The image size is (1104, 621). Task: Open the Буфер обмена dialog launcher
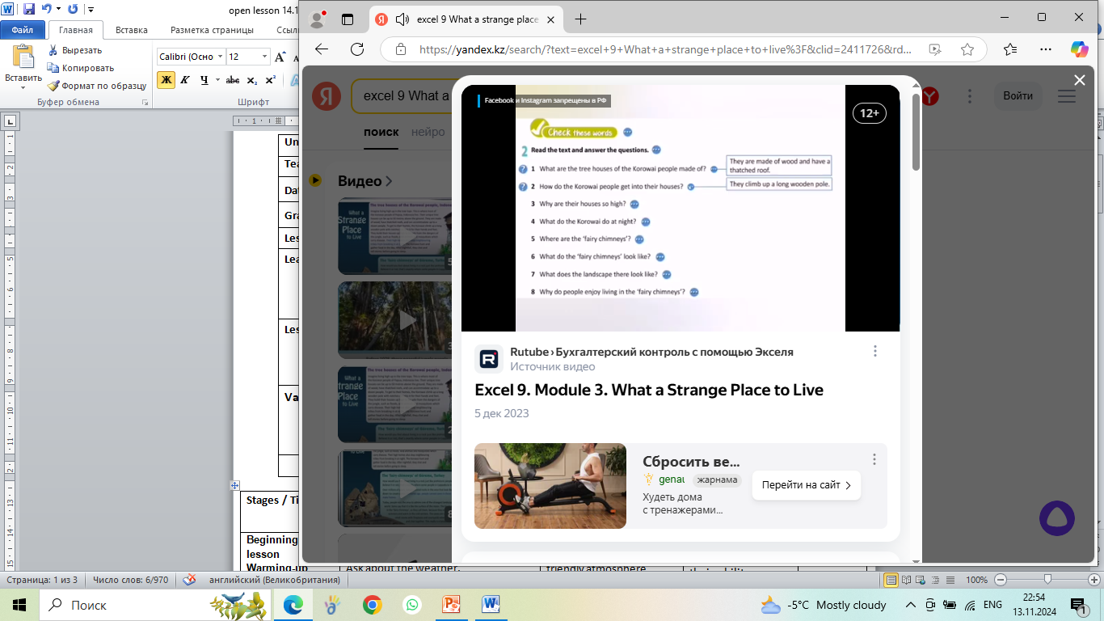pos(145,103)
